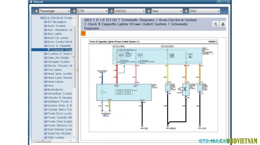The width and height of the screenshot is (260, 145).
Task: Collapse the sidebar using splitter arrow
Action: click(x=77, y=70)
